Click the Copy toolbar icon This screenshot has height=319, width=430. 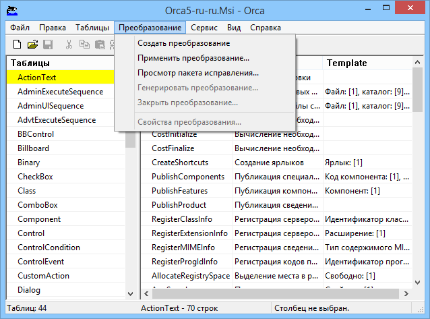point(84,45)
